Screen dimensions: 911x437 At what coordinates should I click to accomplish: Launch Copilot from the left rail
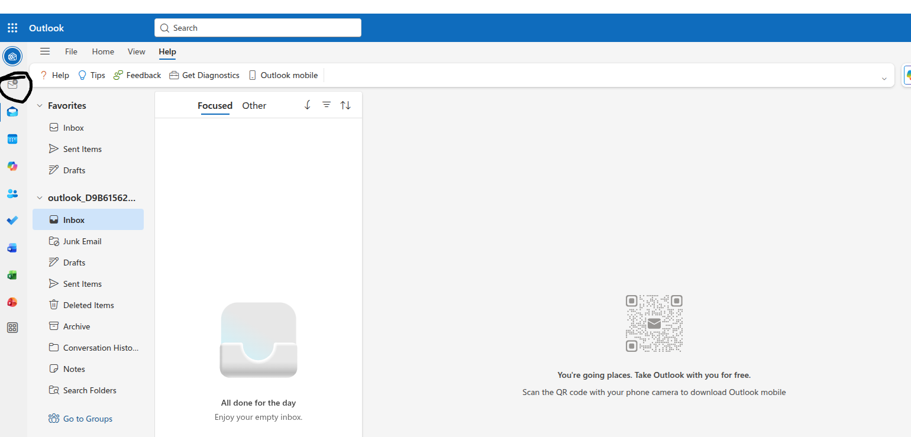tap(12, 166)
